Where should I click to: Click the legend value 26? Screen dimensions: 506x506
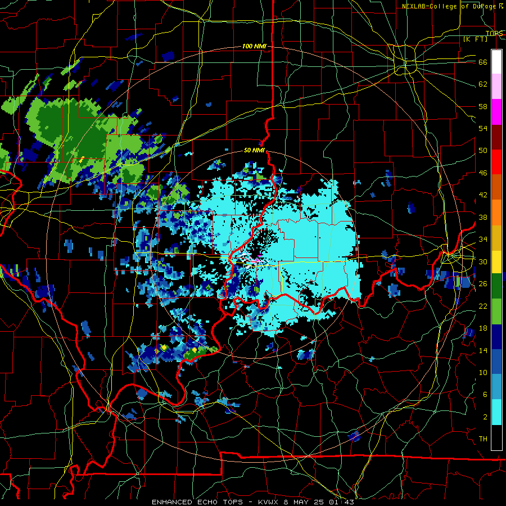point(483,284)
